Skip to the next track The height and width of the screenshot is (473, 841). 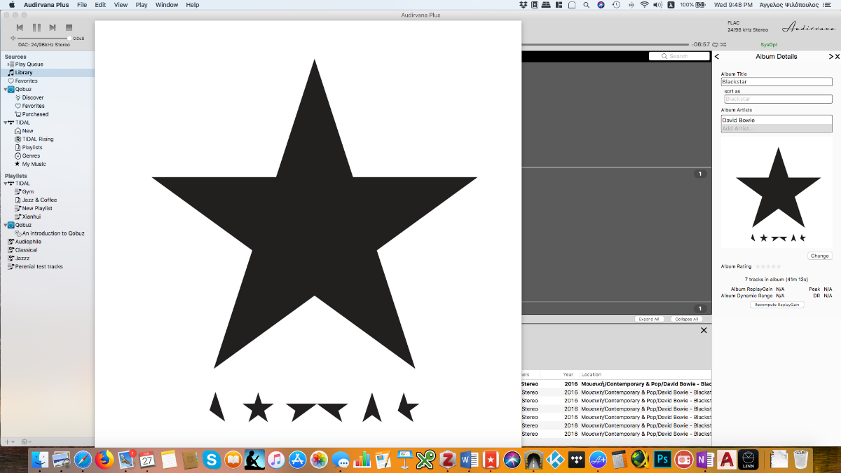[x=53, y=27]
